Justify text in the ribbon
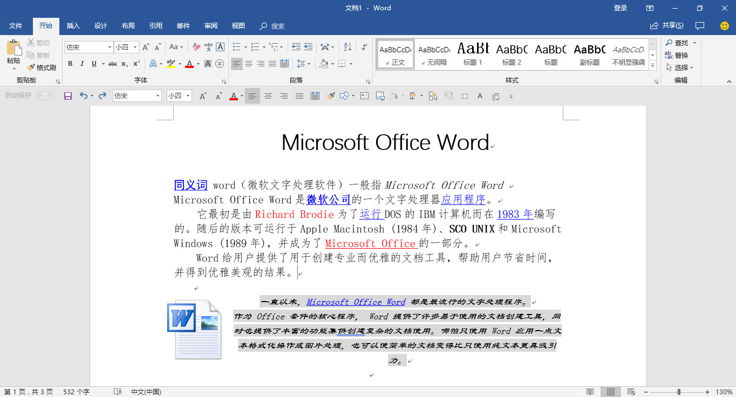The height and width of the screenshot is (397, 736). pos(272,64)
